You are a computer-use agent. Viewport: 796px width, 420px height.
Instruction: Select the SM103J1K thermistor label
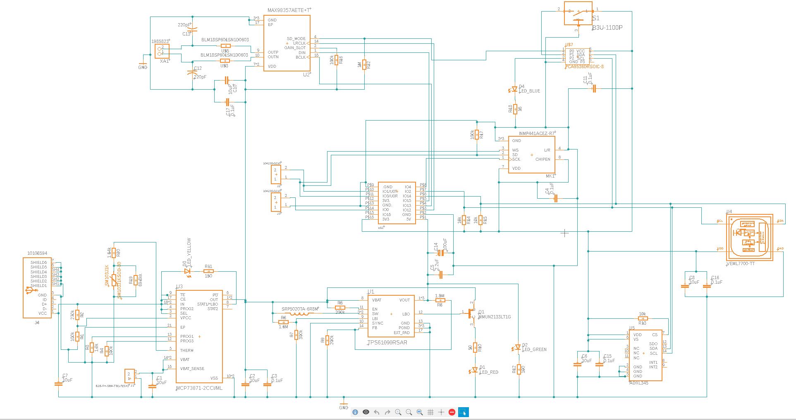107,275
